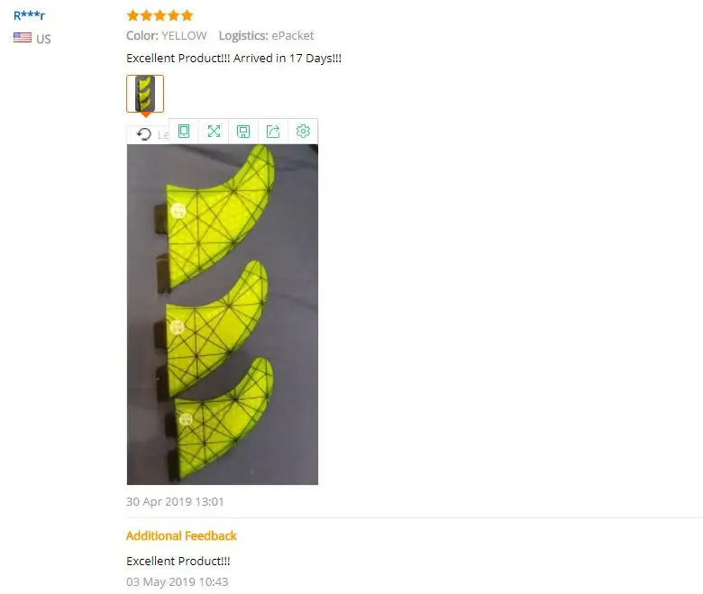Expand the image to fullscreen
703x594 pixels.
214,132
